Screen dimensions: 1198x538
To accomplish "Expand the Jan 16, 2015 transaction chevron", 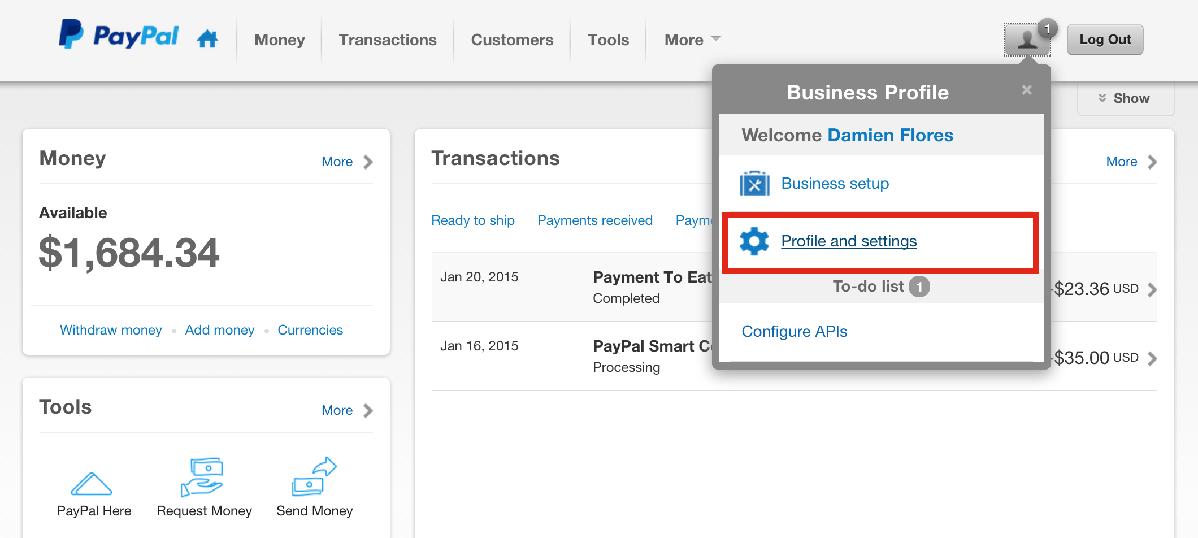I will [x=1152, y=358].
